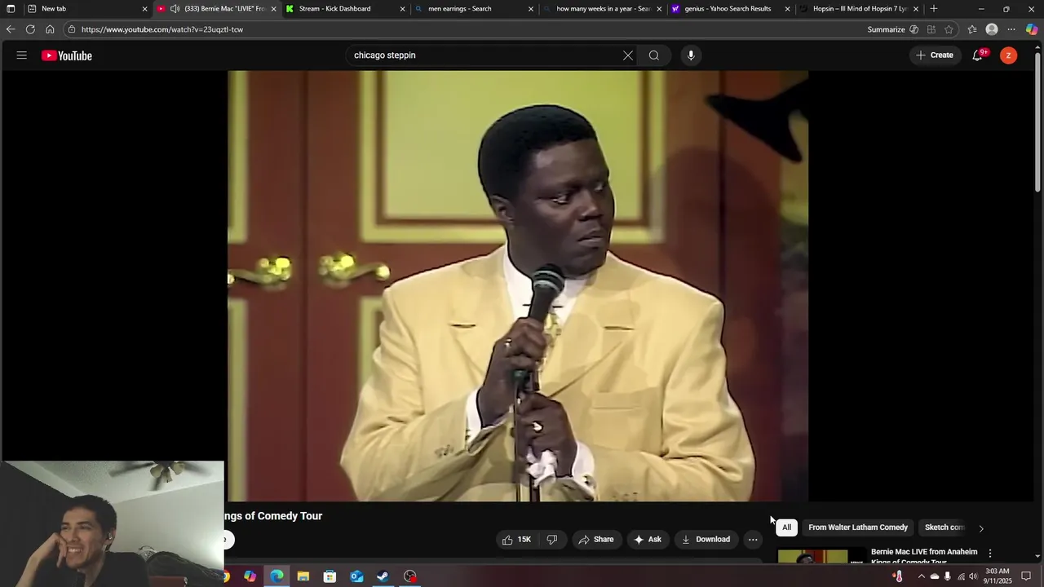
Task: Show hidden system tray icons
Action: point(922,576)
